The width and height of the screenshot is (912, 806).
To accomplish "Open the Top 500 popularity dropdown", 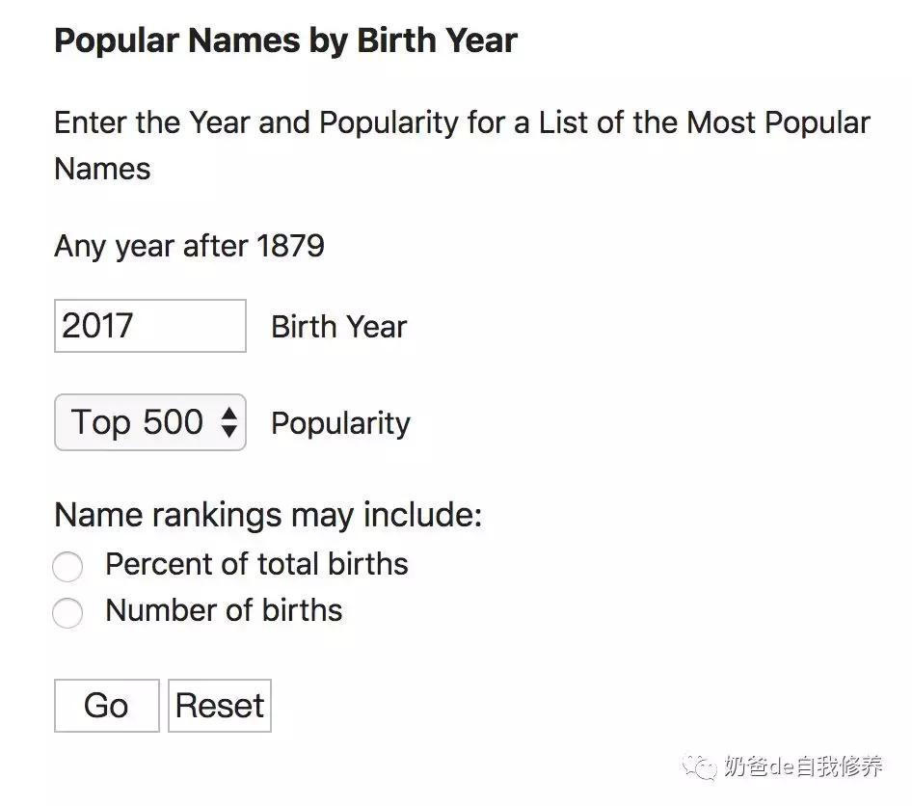I will tap(149, 422).
